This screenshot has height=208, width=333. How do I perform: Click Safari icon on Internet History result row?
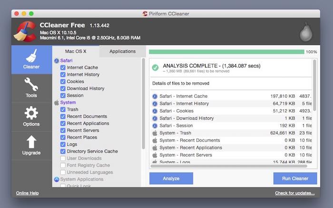(155, 104)
